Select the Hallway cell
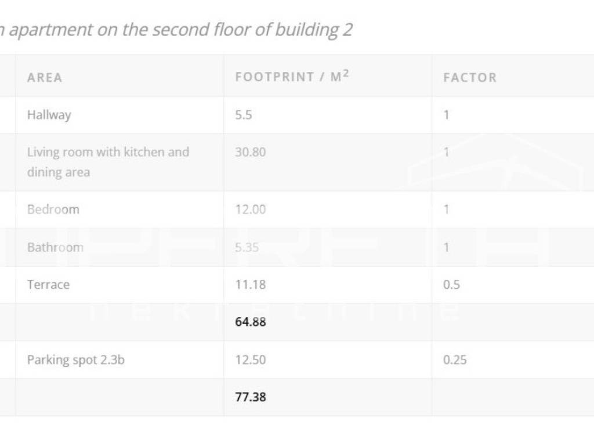The height and width of the screenshot is (446, 594). point(49,115)
